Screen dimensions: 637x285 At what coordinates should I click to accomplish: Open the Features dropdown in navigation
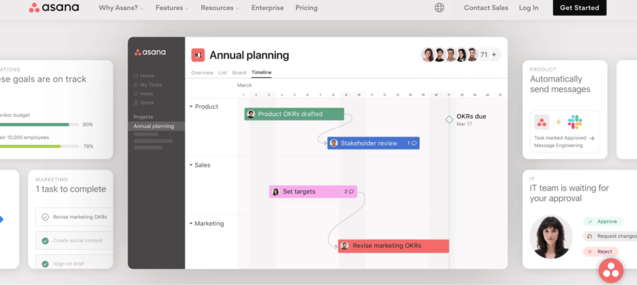coord(172,7)
